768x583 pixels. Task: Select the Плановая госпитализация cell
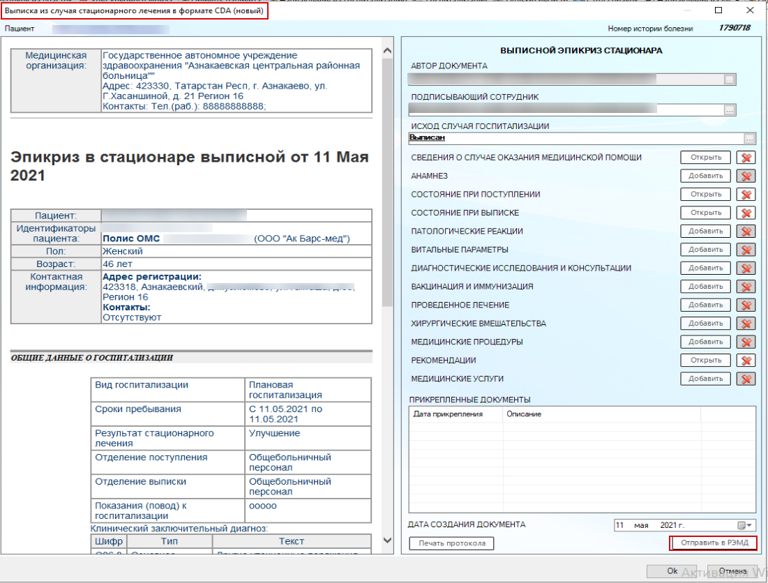pyautogui.click(x=308, y=390)
